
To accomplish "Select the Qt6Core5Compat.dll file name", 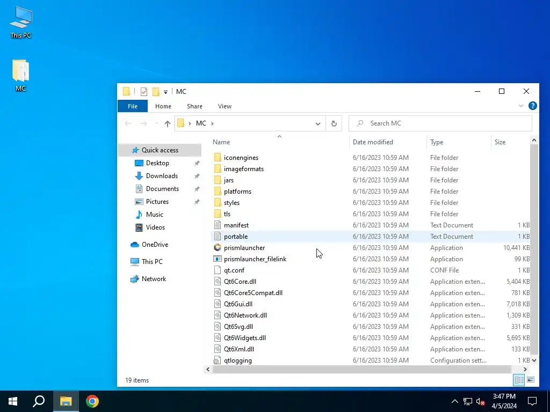I will (253, 292).
